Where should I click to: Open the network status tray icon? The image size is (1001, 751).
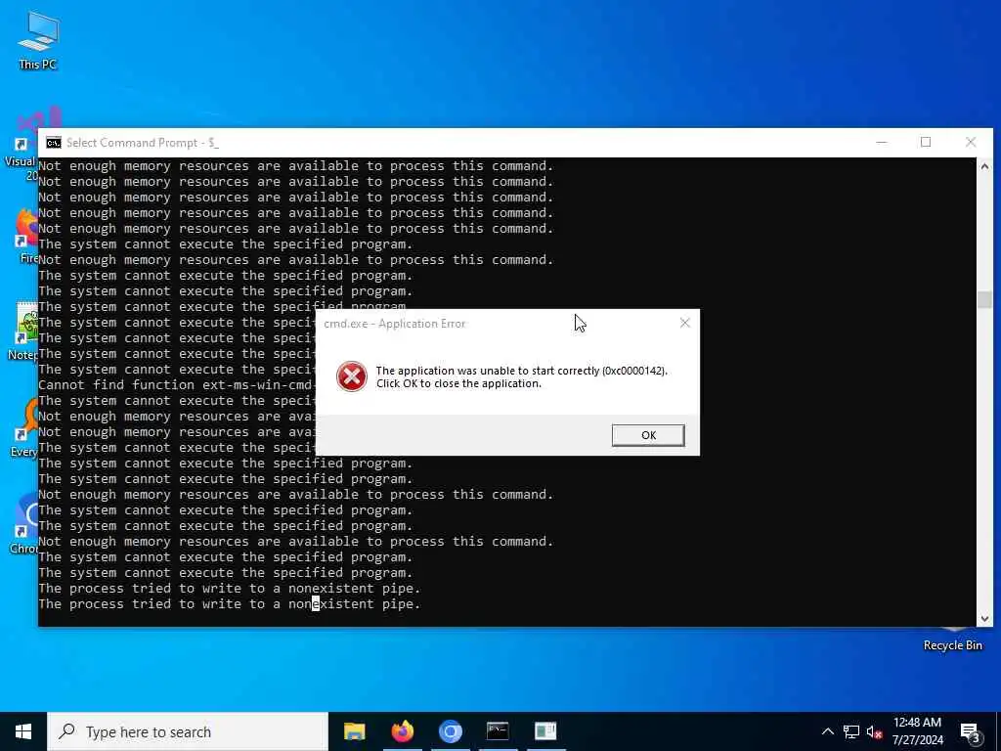(851, 731)
